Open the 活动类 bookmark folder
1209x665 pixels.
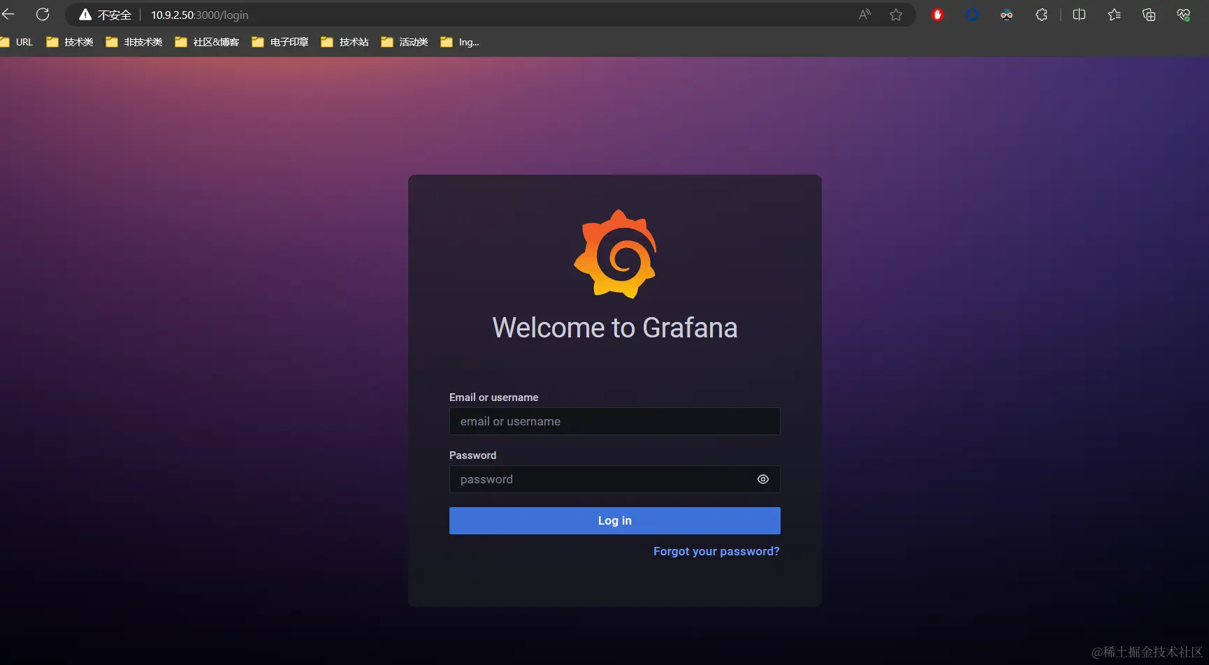coord(405,42)
